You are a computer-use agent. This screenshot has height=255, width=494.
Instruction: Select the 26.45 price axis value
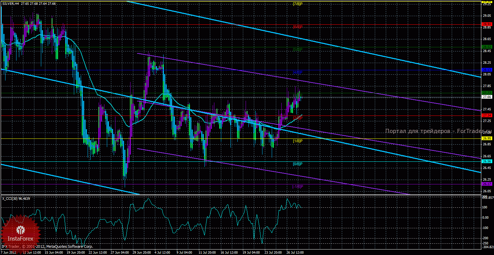[487, 168]
